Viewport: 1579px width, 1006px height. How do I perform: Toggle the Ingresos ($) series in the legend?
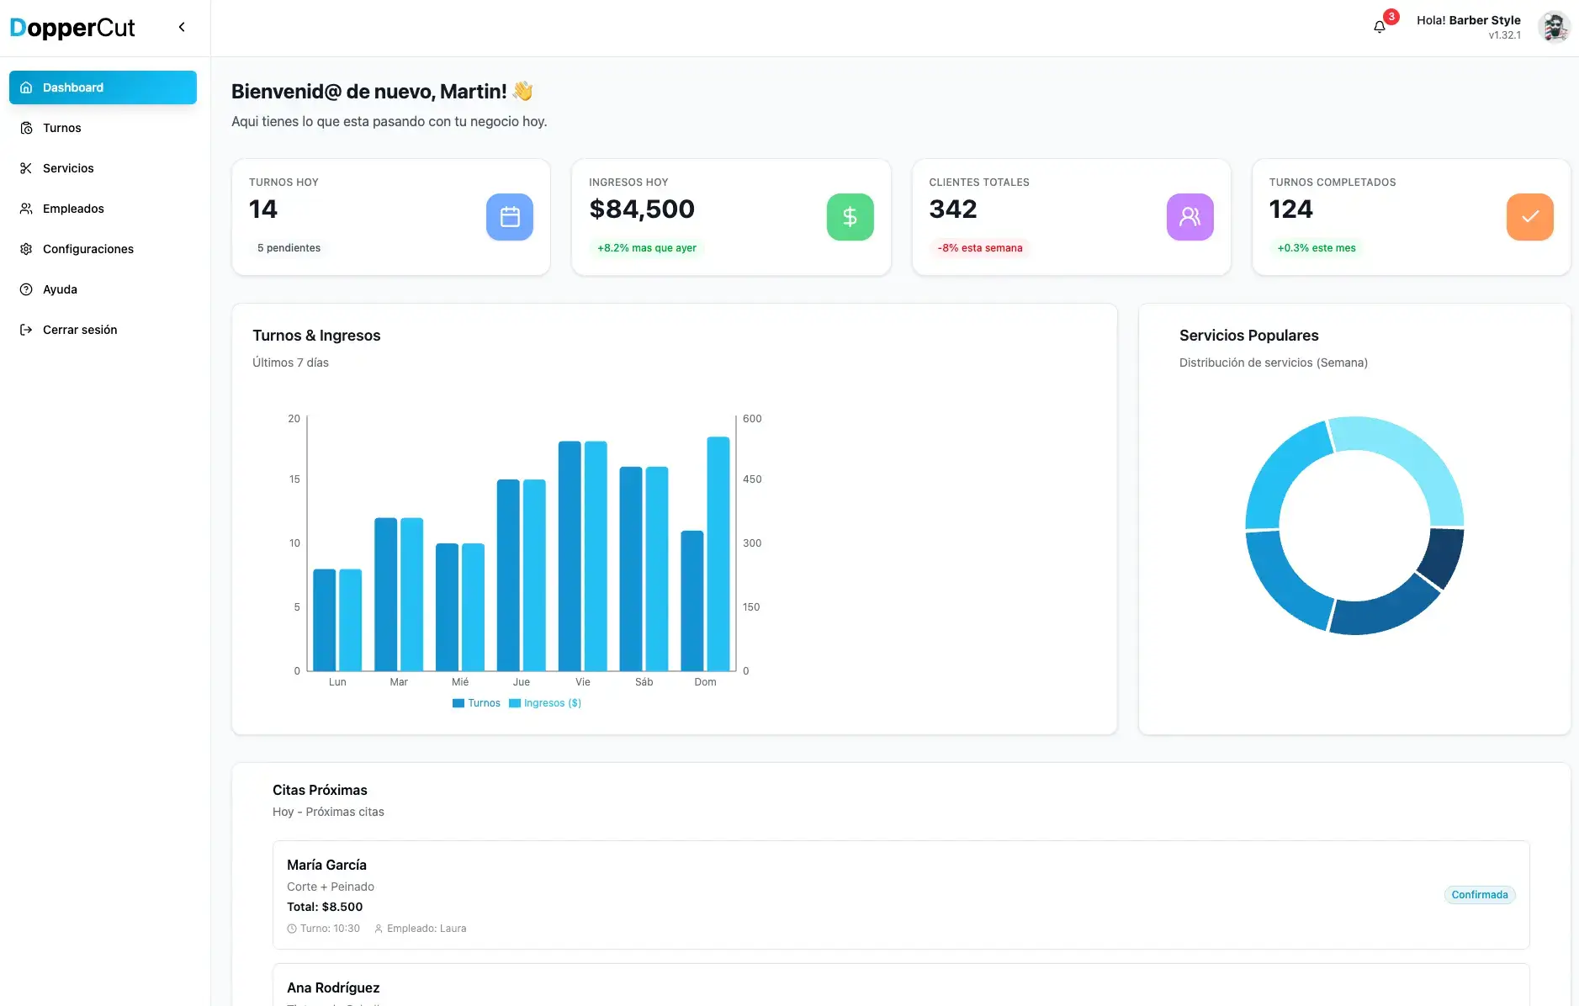click(545, 703)
